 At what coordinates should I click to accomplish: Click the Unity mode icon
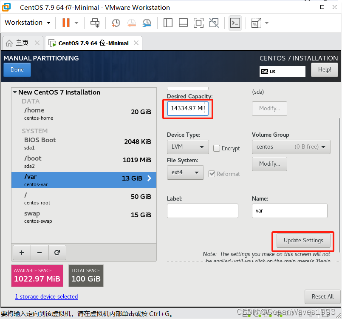[x=214, y=23]
